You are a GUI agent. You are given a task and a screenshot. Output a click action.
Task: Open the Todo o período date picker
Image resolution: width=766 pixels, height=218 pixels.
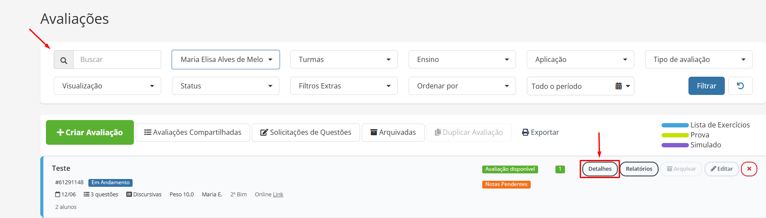pyautogui.click(x=581, y=86)
